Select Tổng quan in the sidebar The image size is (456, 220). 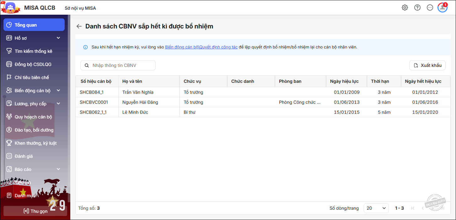pyautogui.click(x=34, y=25)
